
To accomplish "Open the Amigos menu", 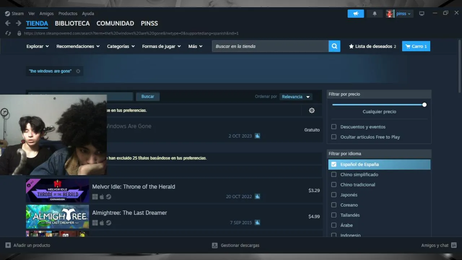I will tap(47, 14).
